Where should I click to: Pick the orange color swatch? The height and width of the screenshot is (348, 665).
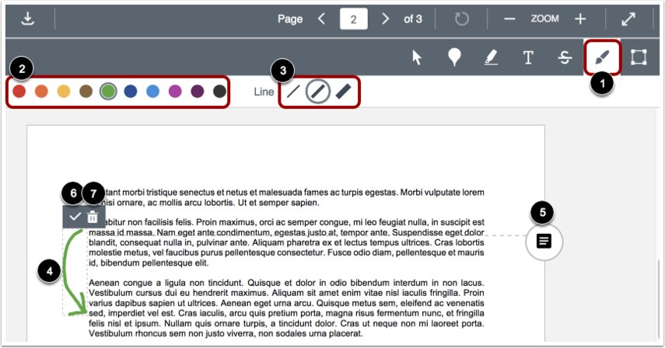click(41, 91)
